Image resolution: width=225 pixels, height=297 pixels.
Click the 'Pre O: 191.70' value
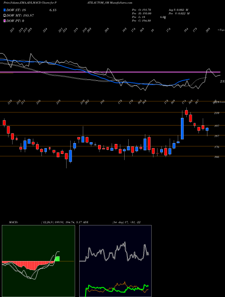pos(141,10)
